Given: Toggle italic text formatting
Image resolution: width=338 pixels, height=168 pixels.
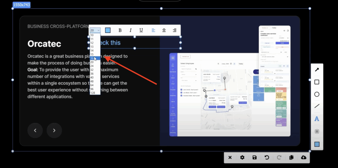Looking at the screenshot, I should (x=130, y=30).
